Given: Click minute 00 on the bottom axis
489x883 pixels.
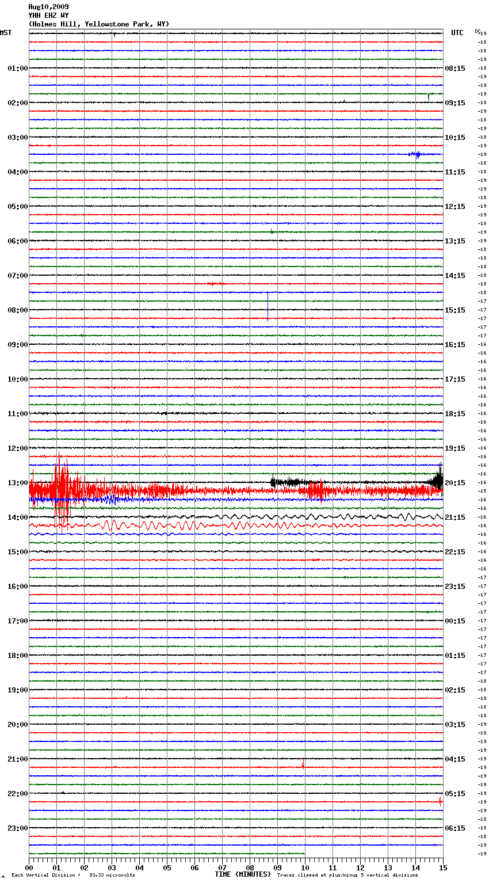Looking at the screenshot, I should click(29, 867).
